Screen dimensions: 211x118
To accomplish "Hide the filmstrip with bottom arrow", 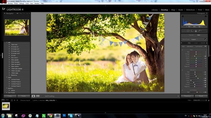I will (x=105, y=113).
